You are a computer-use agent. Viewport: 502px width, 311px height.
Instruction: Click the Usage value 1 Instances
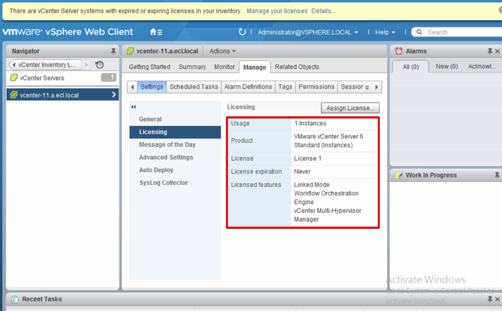[x=310, y=123]
